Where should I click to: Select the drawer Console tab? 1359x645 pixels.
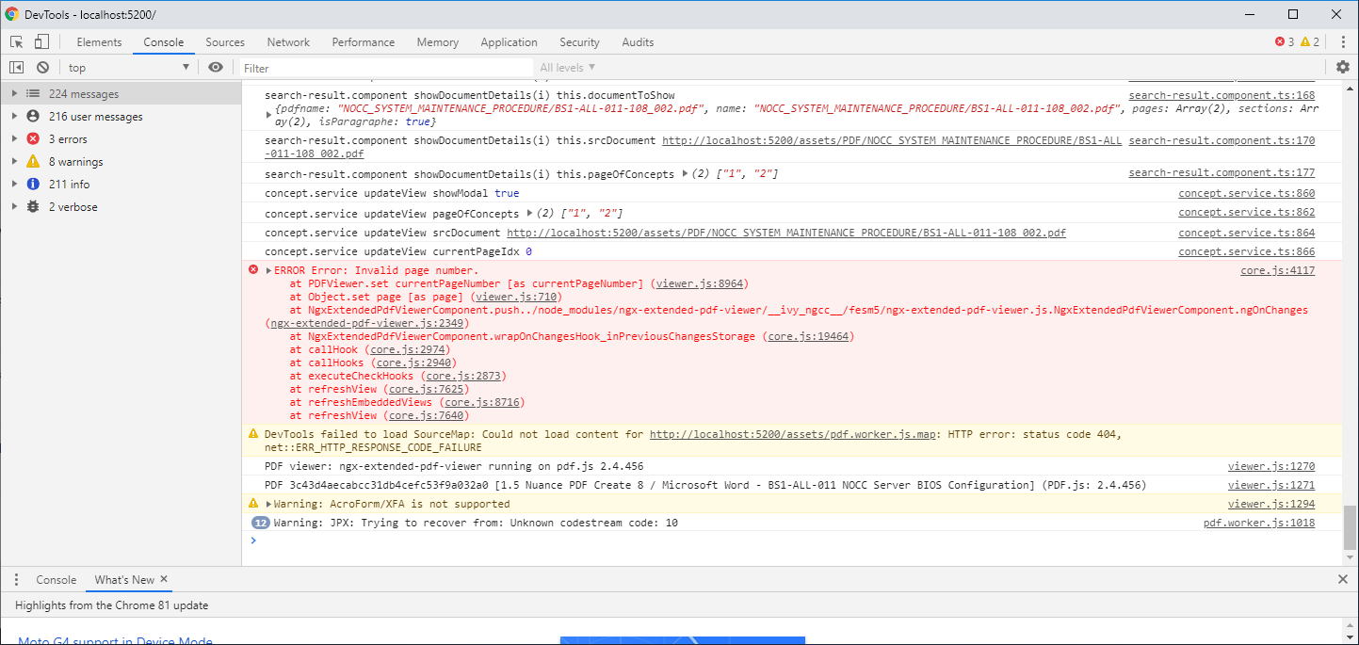tap(57, 579)
